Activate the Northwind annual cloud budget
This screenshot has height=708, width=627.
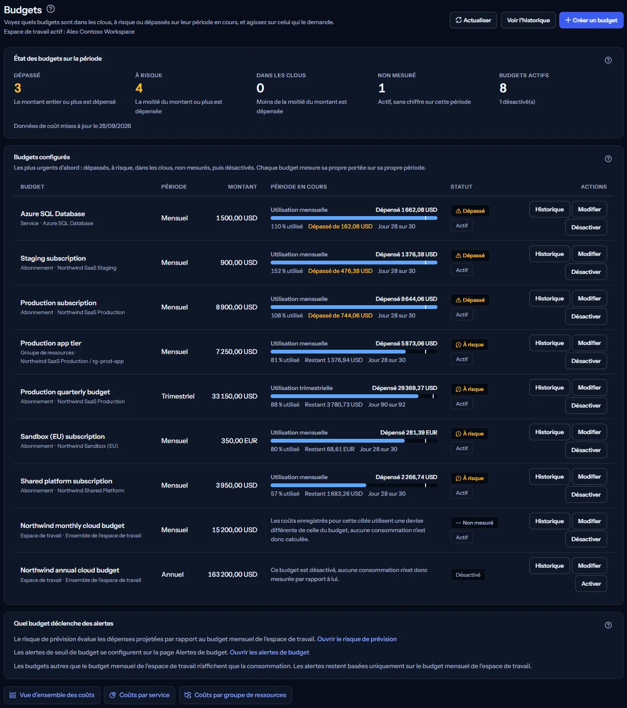click(591, 584)
